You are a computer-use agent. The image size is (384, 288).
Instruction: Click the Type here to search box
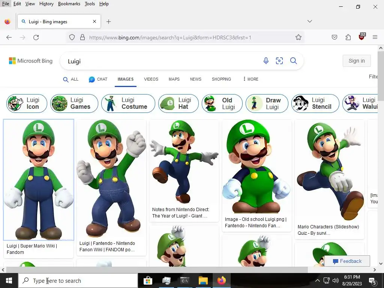(78, 280)
